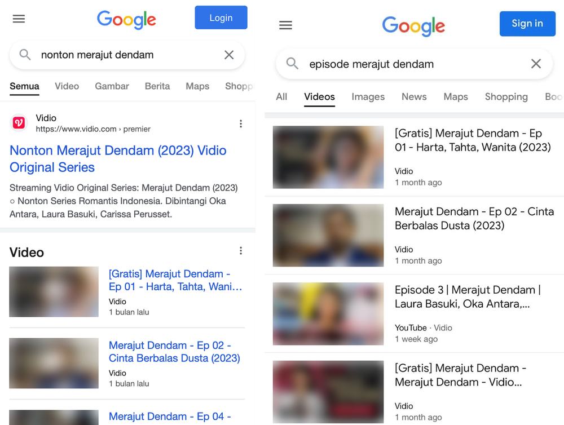Switch to the Shopping tab on right page
This screenshot has width=564, height=425.
(506, 97)
